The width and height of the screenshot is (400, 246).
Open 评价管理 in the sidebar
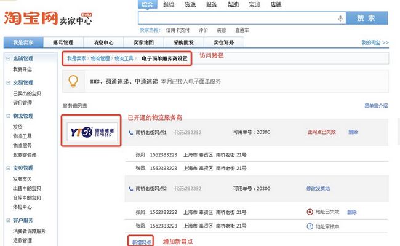(x=22, y=103)
